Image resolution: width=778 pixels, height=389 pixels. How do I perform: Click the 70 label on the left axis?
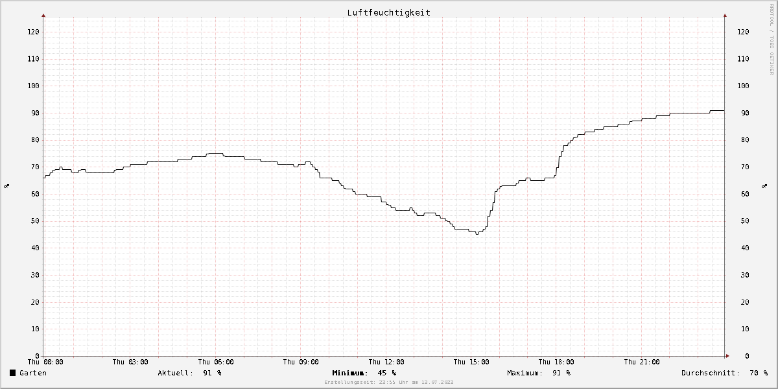click(x=35, y=167)
